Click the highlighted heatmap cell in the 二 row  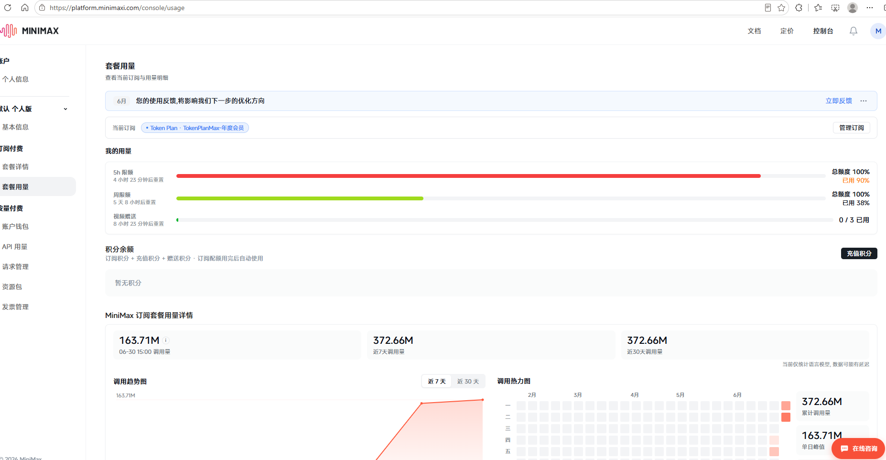click(x=786, y=417)
